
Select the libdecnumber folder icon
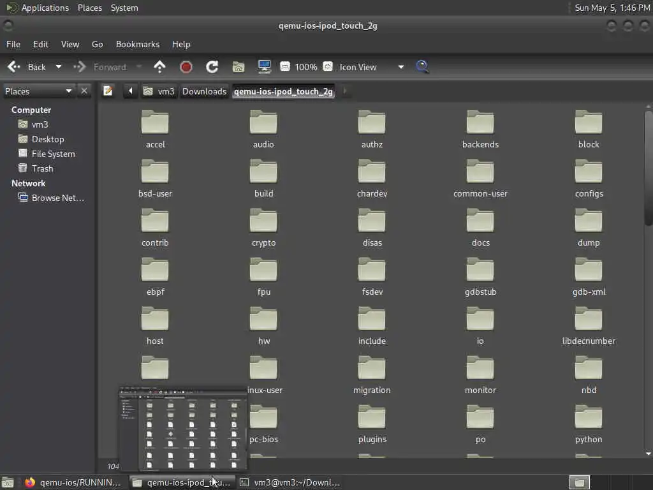pyautogui.click(x=589, y=319)
